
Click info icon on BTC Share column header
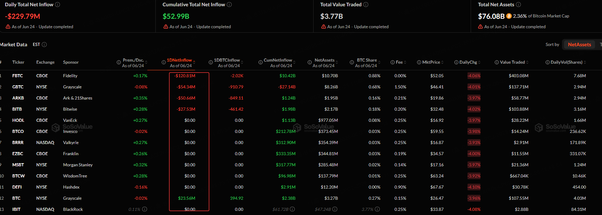[352, 62]
